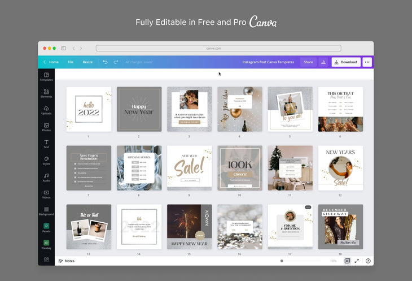
Task: Click the Share button
Action: pos(308,62)
